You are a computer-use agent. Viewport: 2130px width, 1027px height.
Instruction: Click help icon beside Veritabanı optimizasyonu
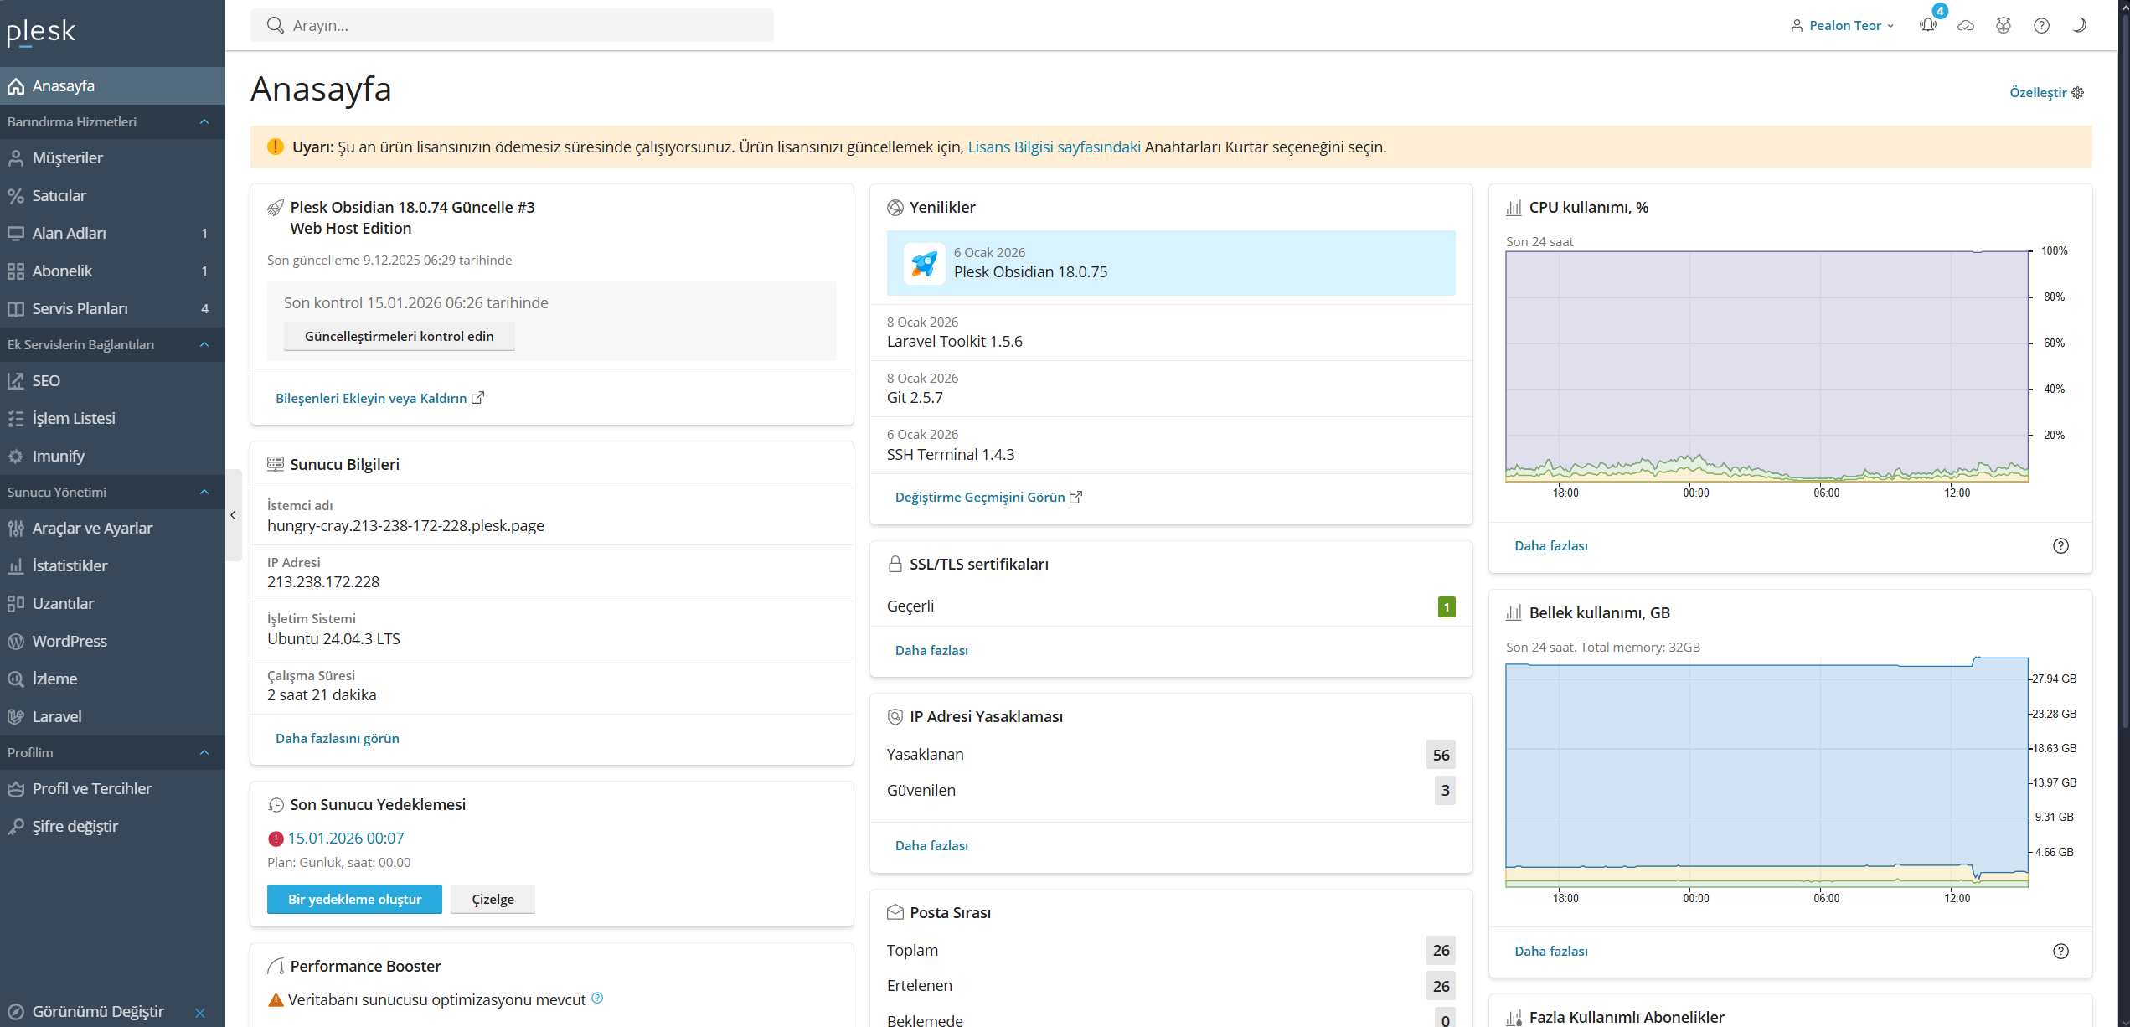coord(597,998)
